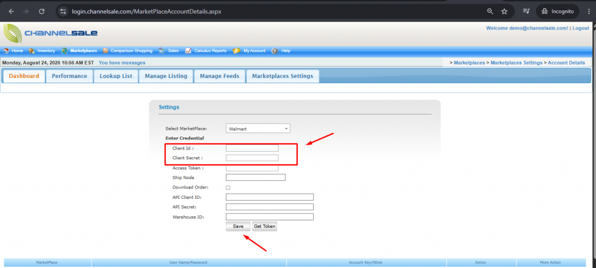
Task: Click the Marketplaces Settings breadcrumb link
Action: [x=517, y=63]
